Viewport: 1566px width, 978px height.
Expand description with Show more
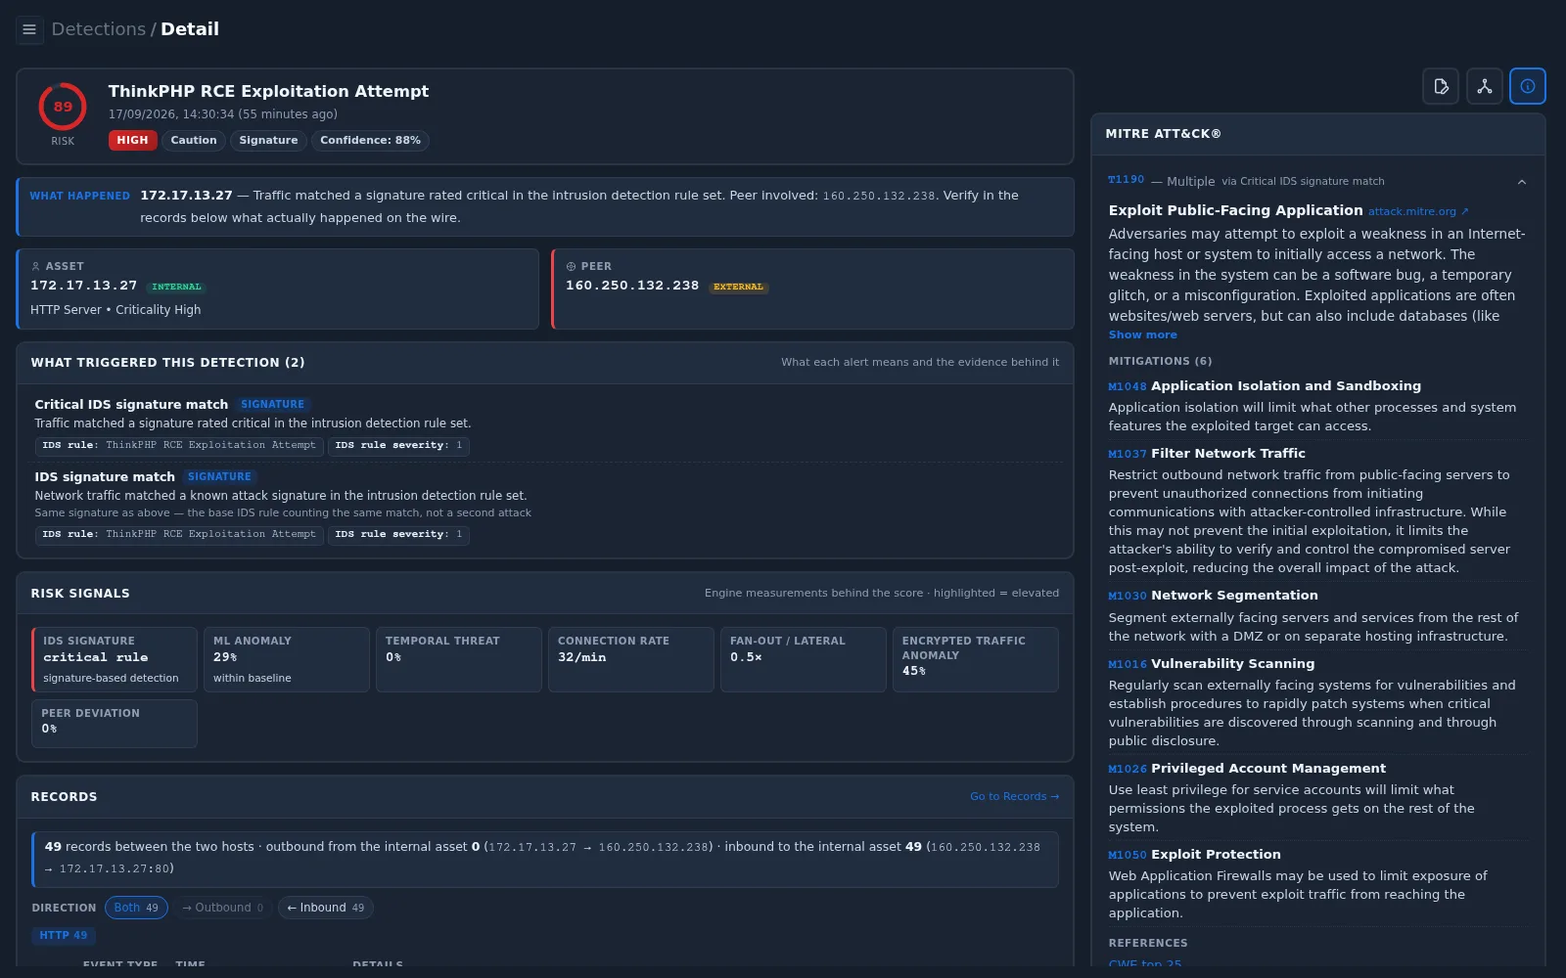(1143, 334)
